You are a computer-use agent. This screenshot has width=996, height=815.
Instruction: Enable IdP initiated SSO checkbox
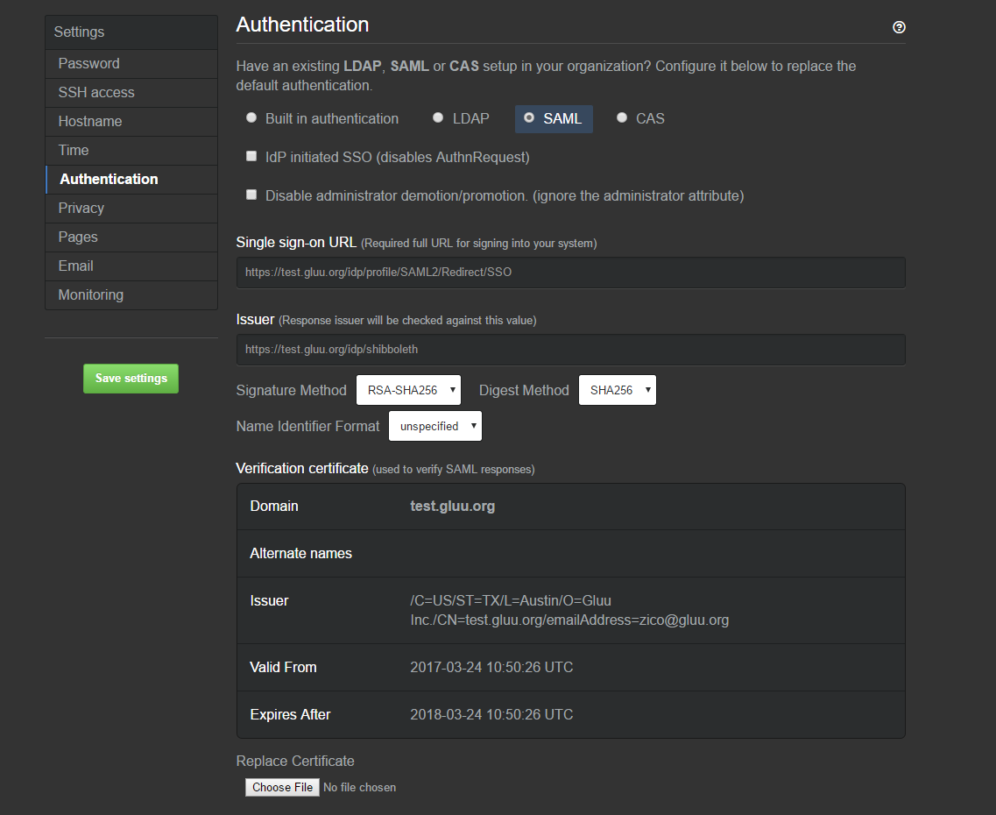pos(251,156)
